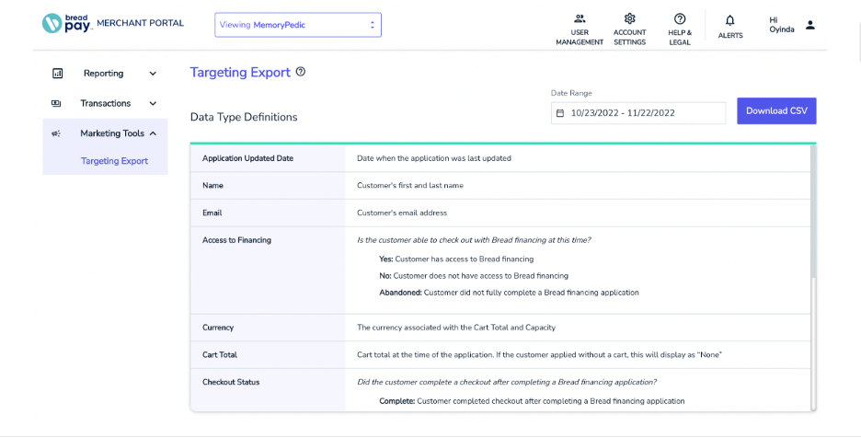This screenshot has width=861, height=438.
Task: Click the Targeting Export page heading
Action: click(240, 72)
